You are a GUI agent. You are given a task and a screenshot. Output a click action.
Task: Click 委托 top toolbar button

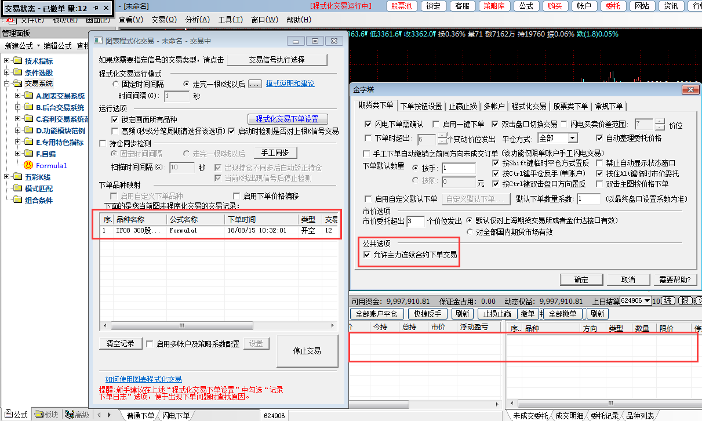click(613, 6)
